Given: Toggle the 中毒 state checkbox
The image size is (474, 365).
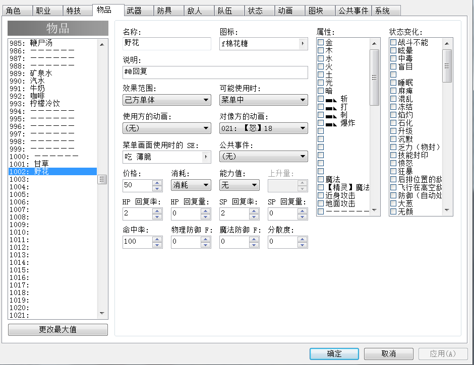Looking at the screenshot, I should pos(393,58).
